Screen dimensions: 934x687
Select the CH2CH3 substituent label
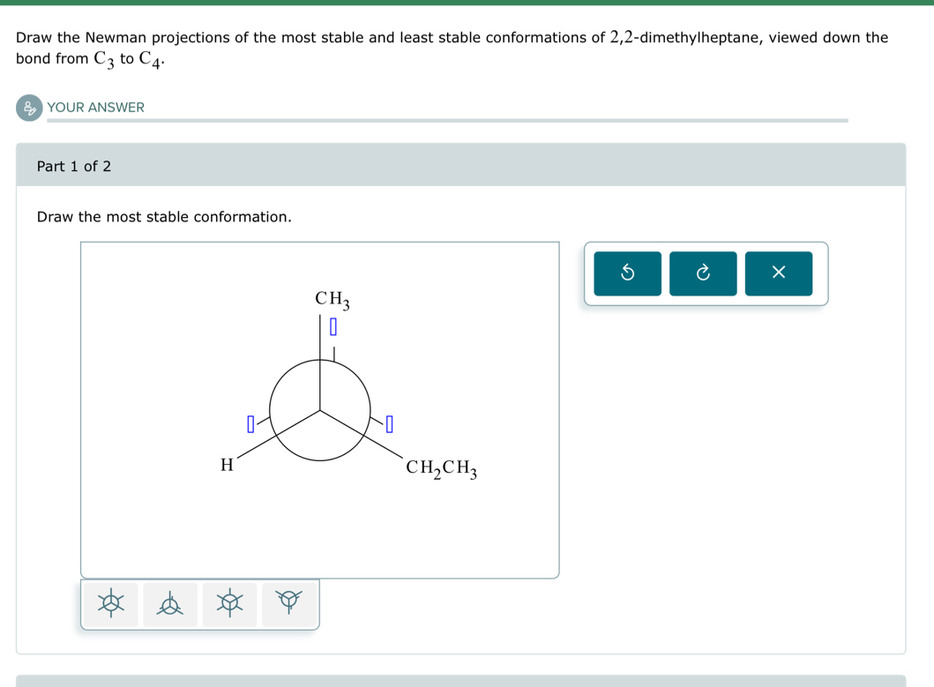pos(441,468)
